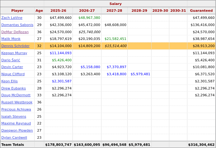216x148 pixels.
Task: Click the Malik Monk link
Action: (11, 39)
